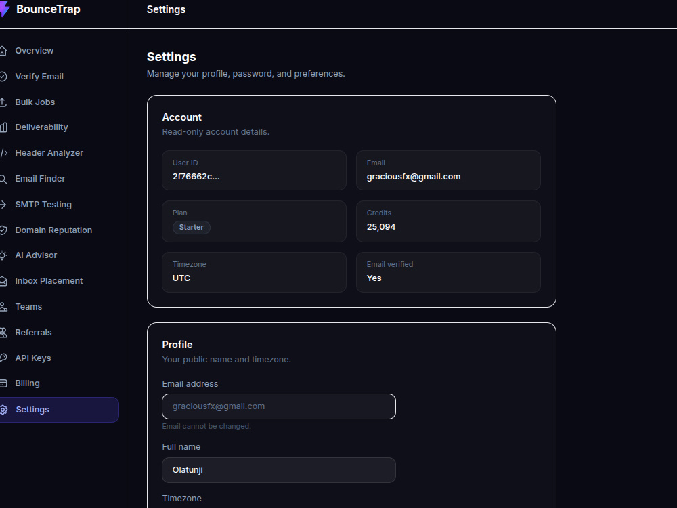Click the disabled Email address field
The image size is (677, 508).
tap(278, 406)
